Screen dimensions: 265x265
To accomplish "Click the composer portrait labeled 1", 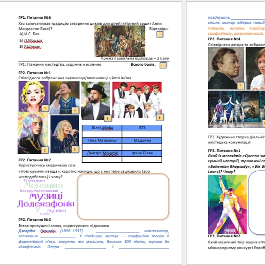I will (x=226, y=68).
